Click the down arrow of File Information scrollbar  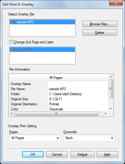tap(111, 109)
